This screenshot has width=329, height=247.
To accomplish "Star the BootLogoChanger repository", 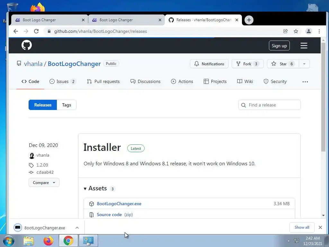I will coord(283,64).
